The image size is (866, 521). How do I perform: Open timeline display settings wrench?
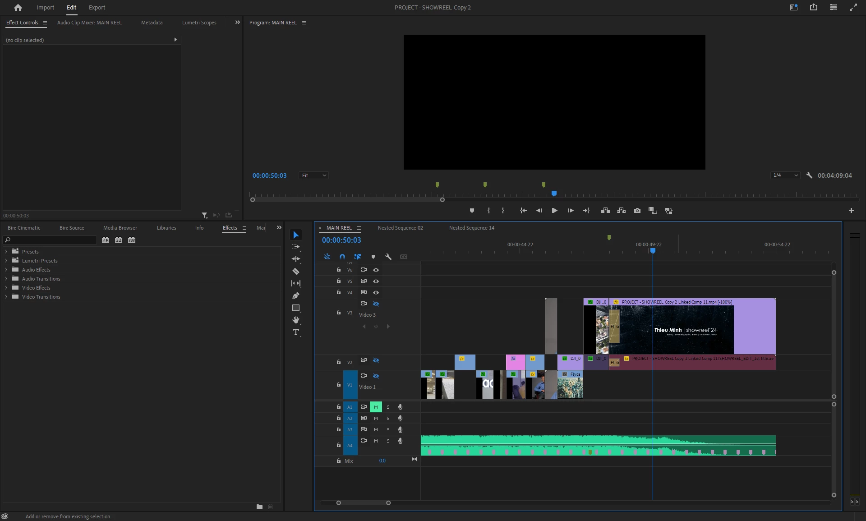(388, 257)
